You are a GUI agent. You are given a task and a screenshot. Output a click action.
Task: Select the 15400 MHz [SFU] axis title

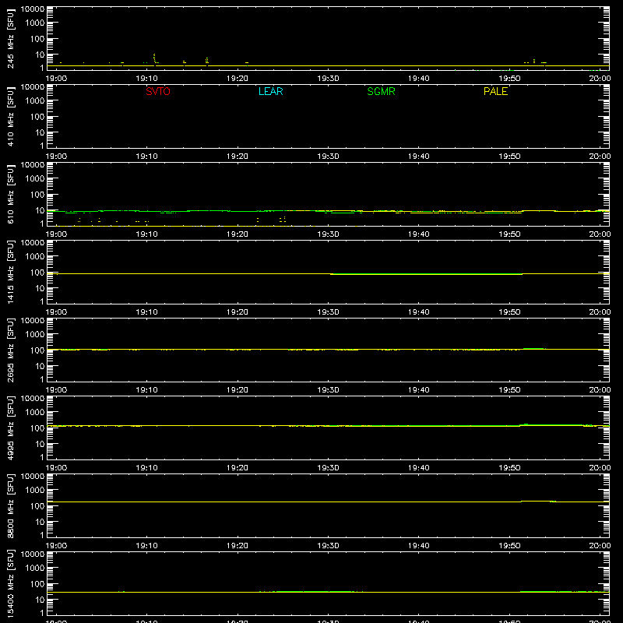tap(11, 584)
